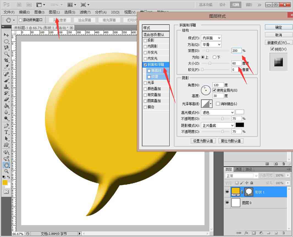The height and width of the screenshot is (237, 293).
Task: Select the Paint Bucket tool
Action: coord(6,106)
